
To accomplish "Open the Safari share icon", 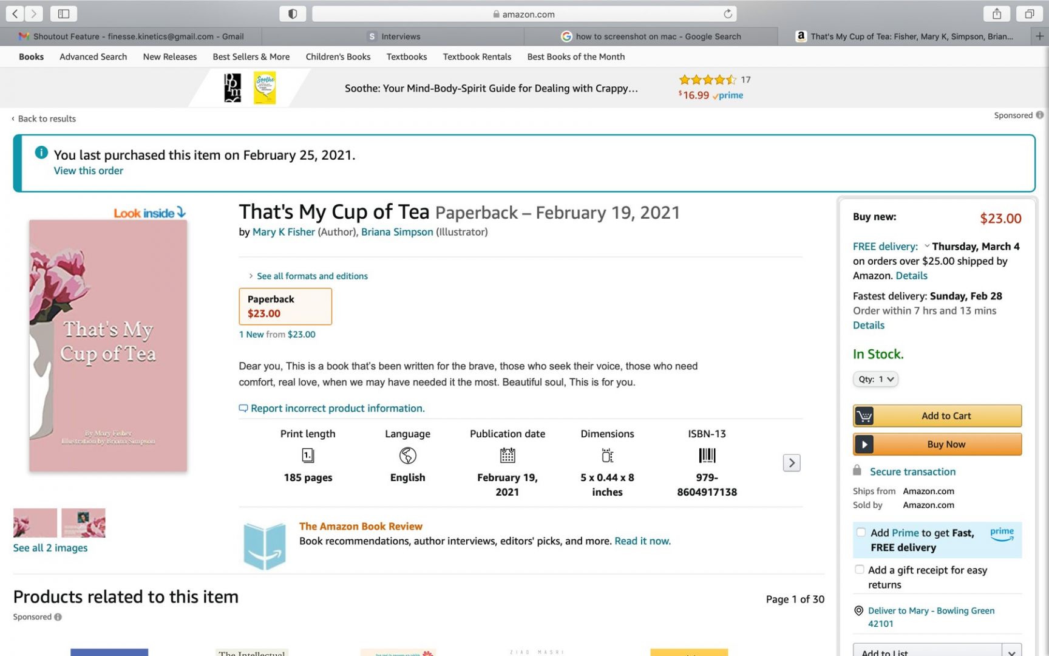I will pos(997,14).
